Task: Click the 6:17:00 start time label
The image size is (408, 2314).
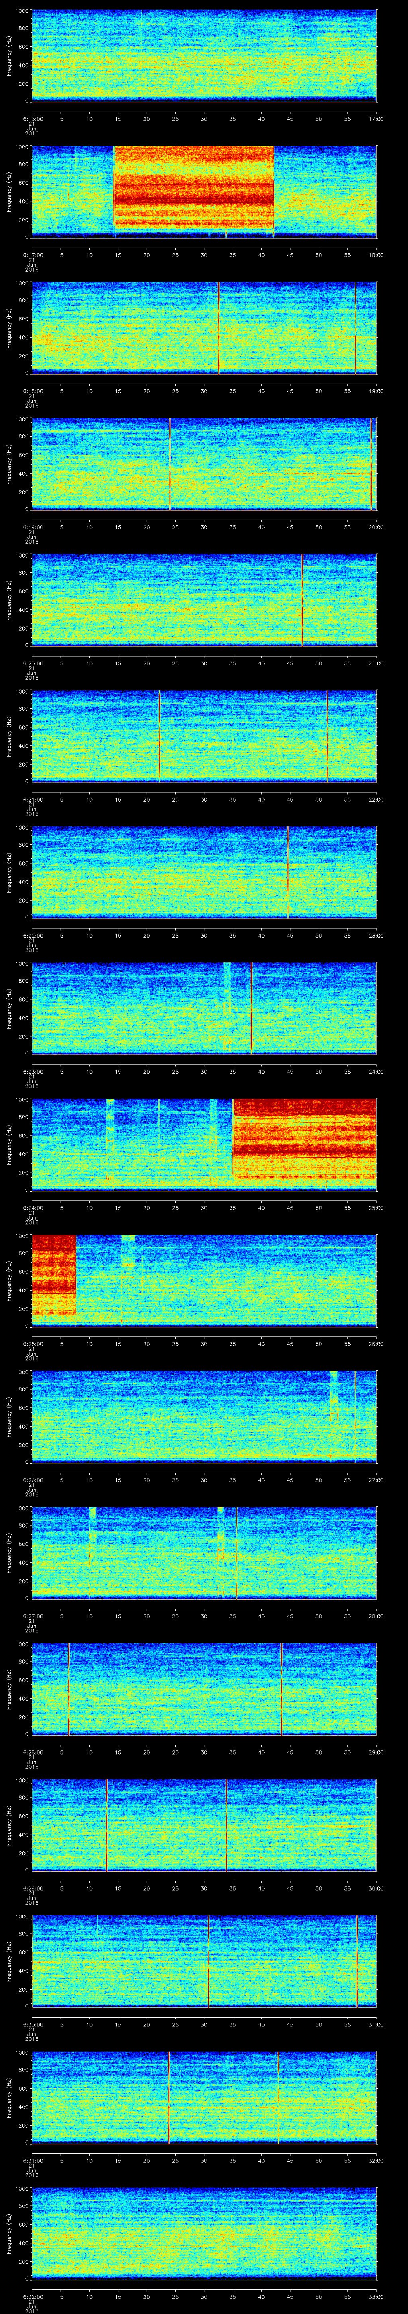Action: (x=32, y=255)
